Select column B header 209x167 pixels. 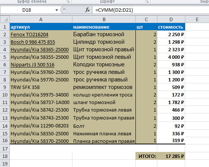104,20
